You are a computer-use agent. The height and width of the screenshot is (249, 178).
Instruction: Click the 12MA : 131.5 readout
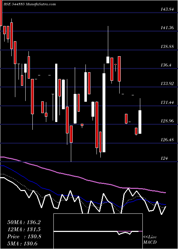24,229
